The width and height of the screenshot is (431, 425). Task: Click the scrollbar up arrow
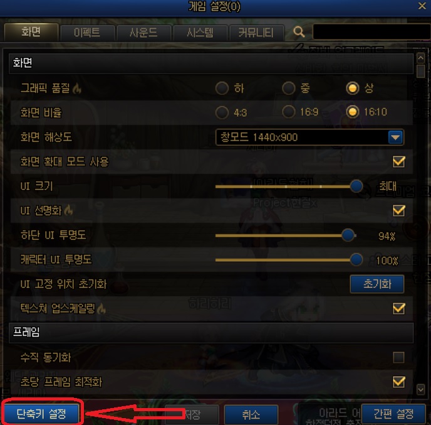pyautogui.click(x=420, y=58)
